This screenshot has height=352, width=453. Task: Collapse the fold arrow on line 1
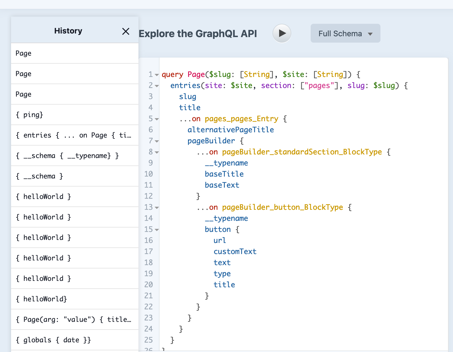[157, 75]
